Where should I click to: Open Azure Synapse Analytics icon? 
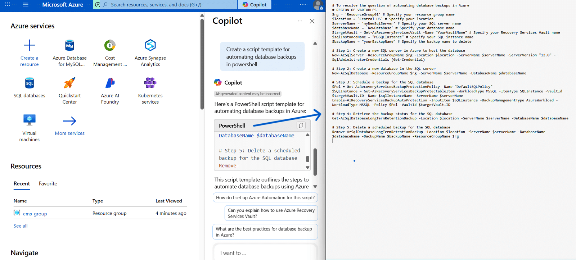[150, 45]
